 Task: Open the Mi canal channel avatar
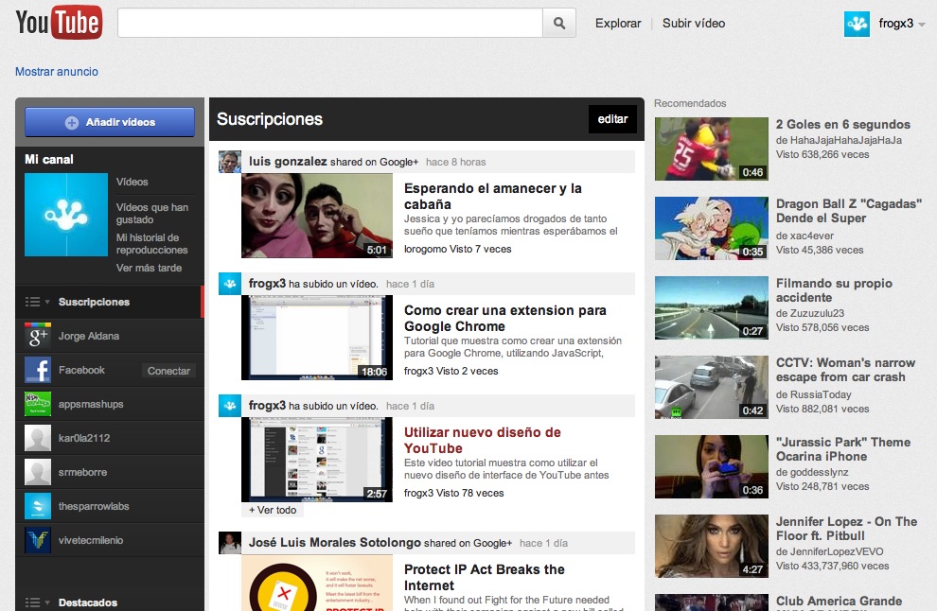pyautogui.click(x=65, y=214)
